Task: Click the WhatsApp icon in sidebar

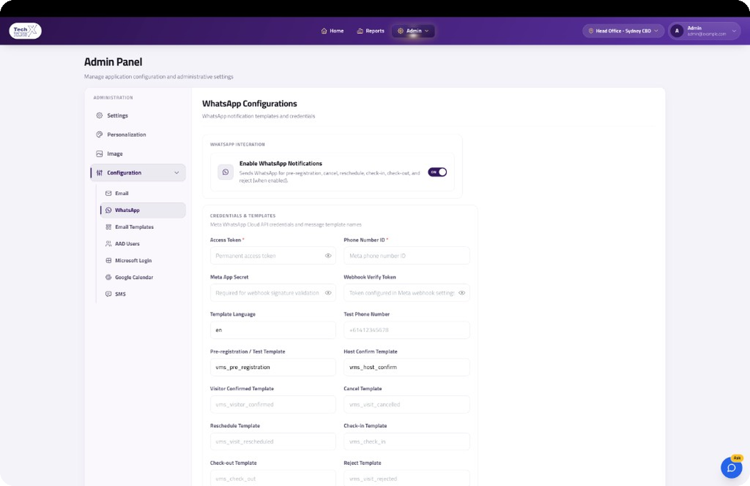Action: (109, 210)
